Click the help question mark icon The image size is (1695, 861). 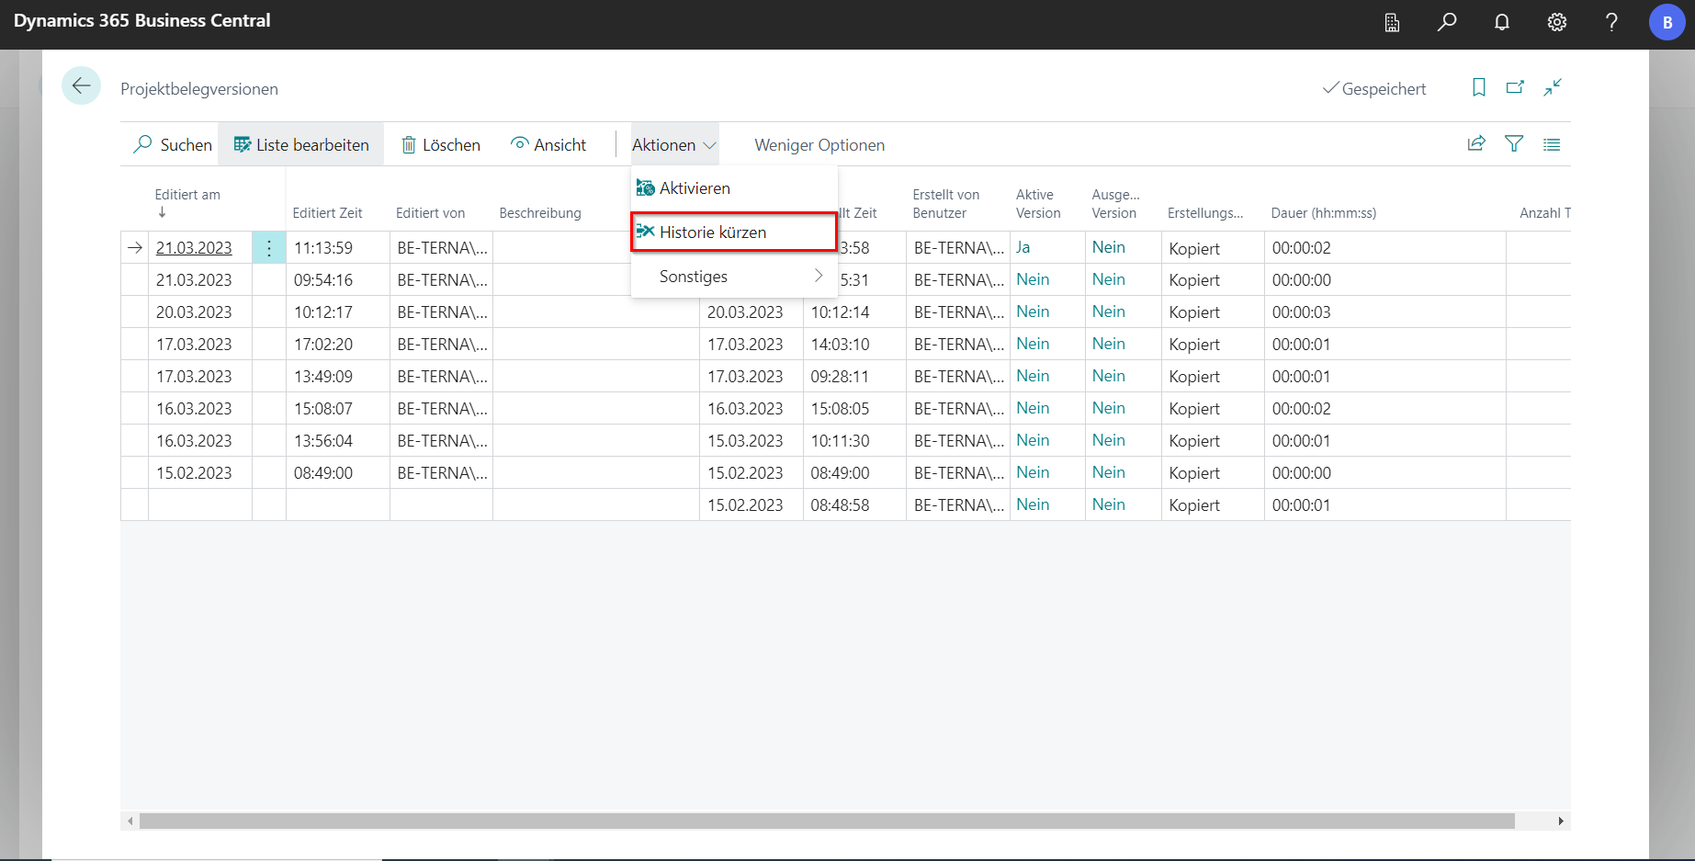[1611, 22]
